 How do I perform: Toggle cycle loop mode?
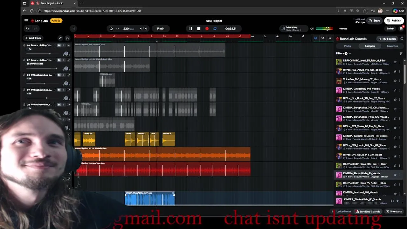point(215,29)
